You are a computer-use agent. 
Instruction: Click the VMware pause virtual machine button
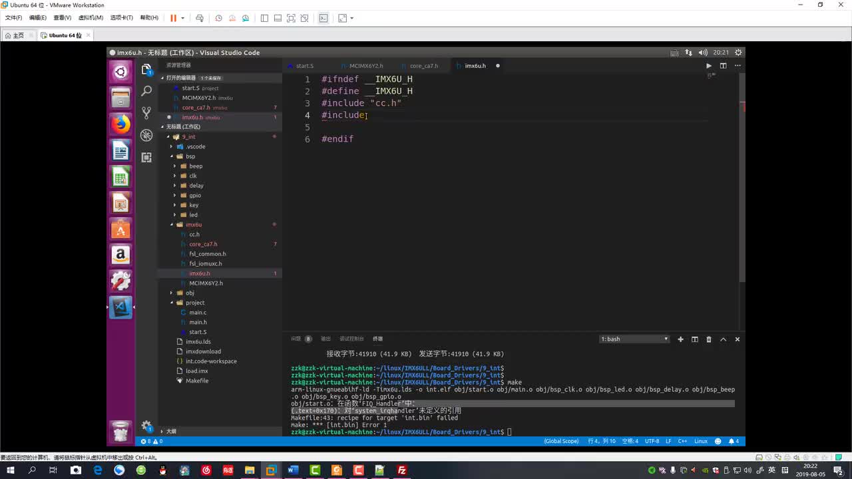point(173,18)
